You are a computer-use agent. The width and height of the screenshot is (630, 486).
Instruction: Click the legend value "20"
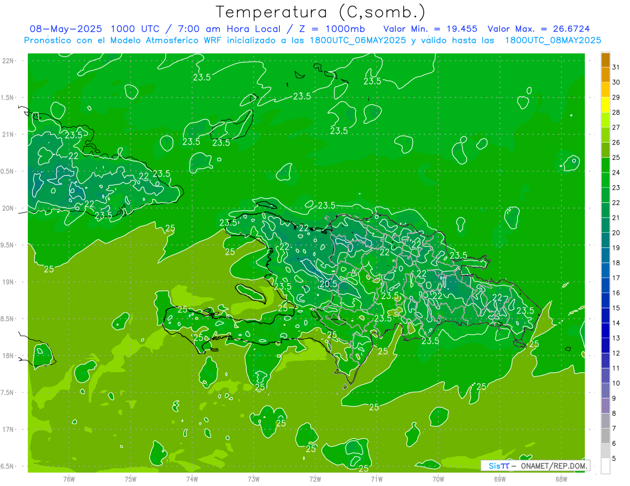tap(616, 233)
